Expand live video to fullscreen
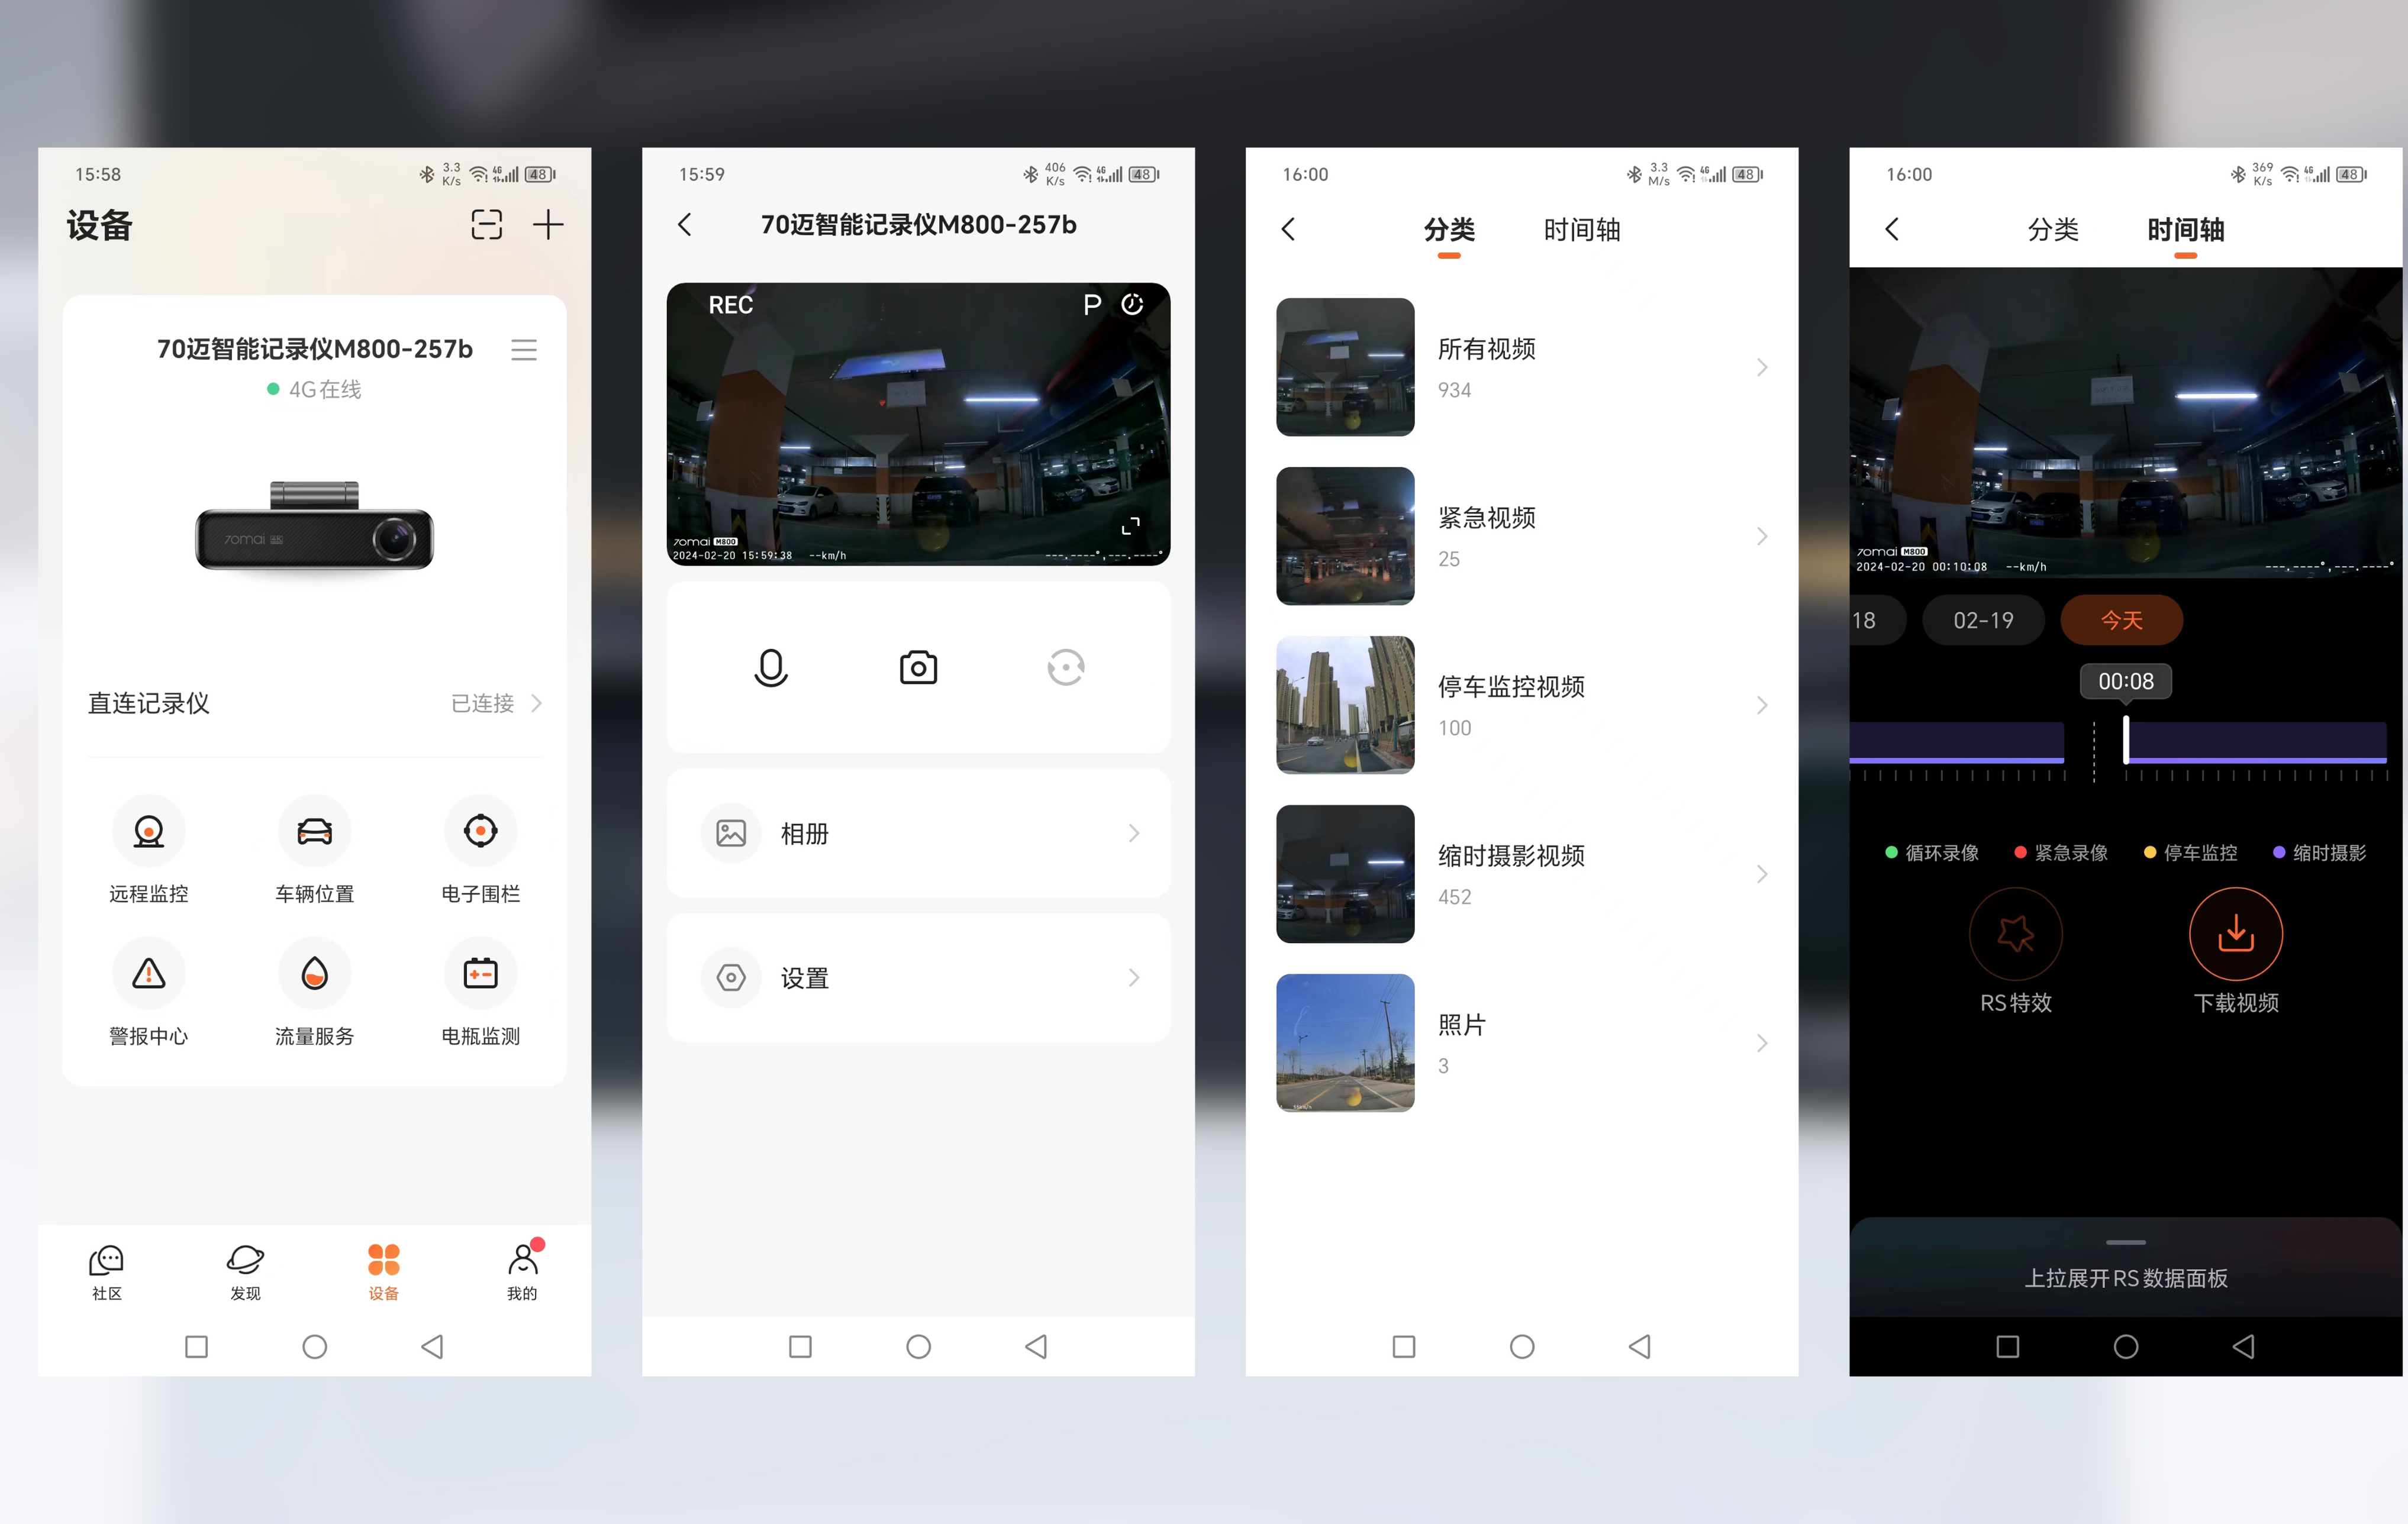This screenshot has height=1524, width=2408. click(x=1131, y=526)
